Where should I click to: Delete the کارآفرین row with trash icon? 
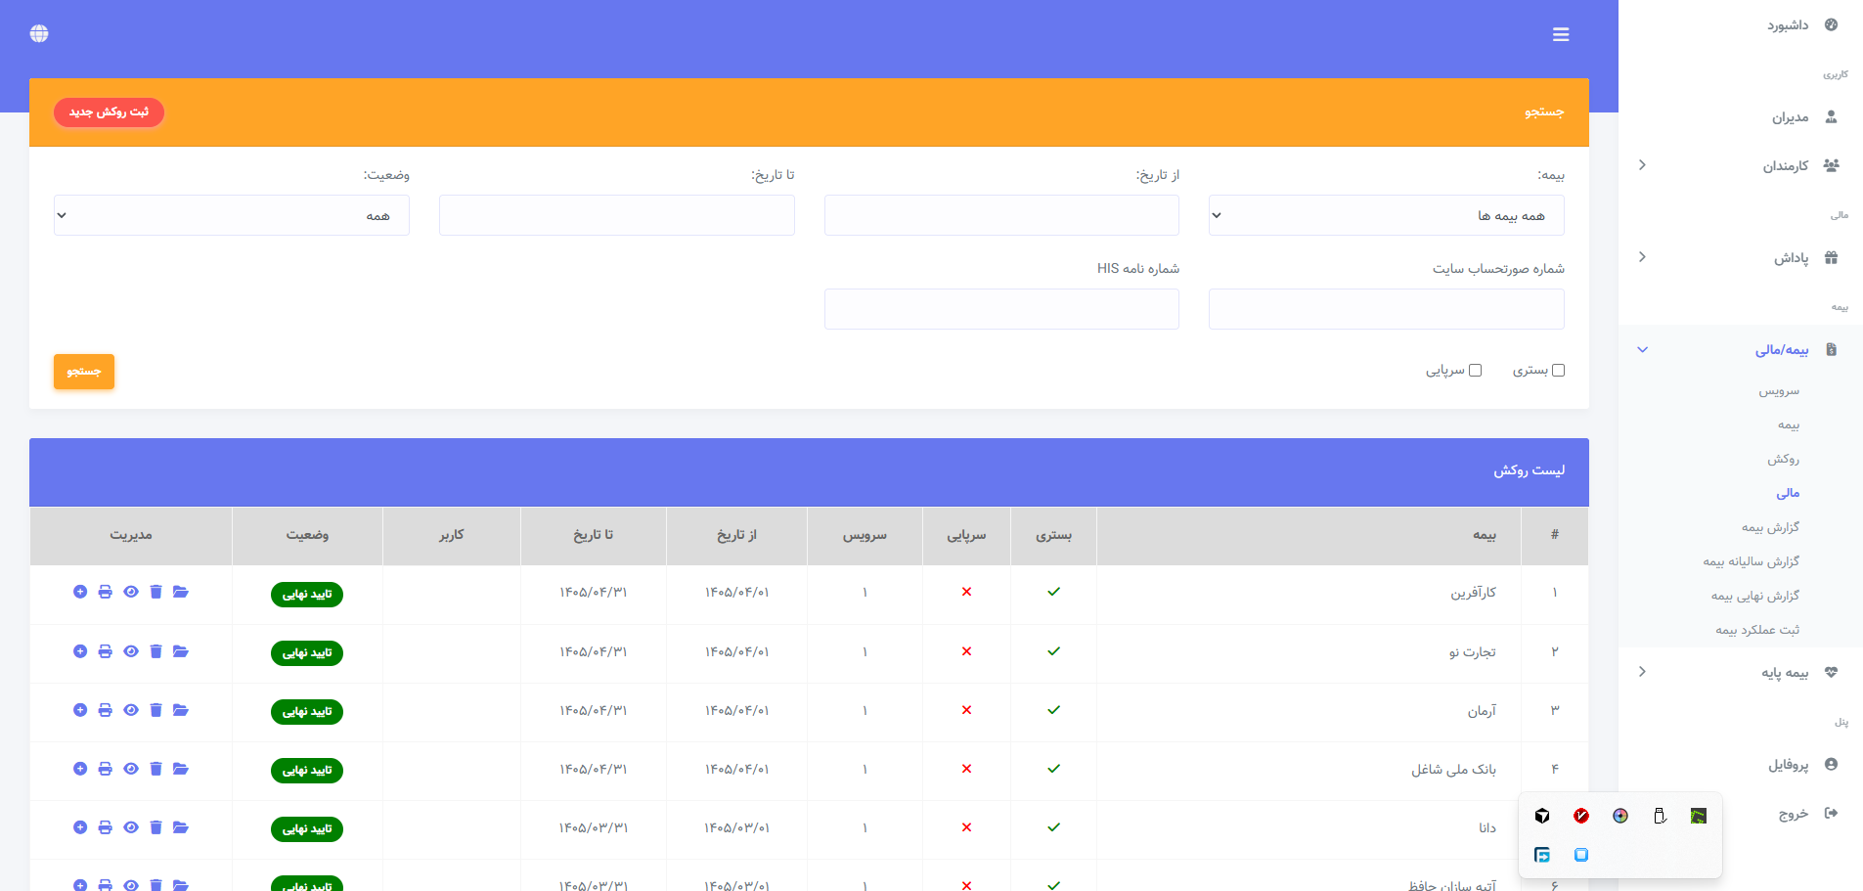pyautogui.click(x=155, y=592)
